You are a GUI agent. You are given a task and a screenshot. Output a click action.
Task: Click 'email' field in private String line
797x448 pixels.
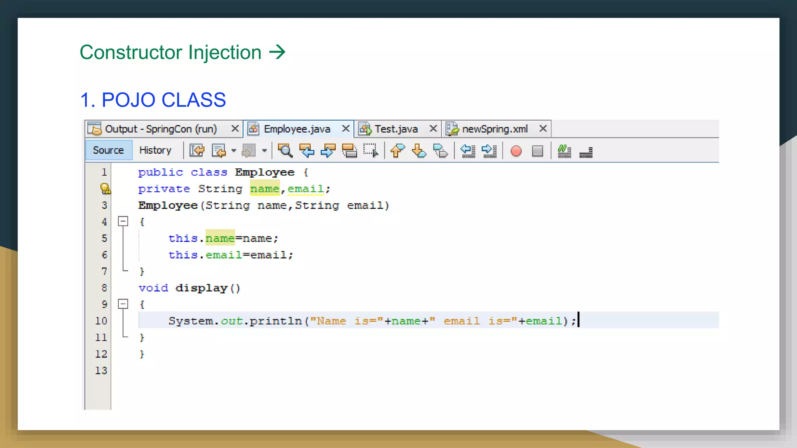coord(305,189)
